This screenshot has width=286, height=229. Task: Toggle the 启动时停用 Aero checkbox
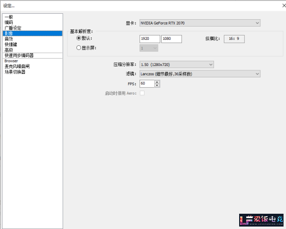(142, 93)
